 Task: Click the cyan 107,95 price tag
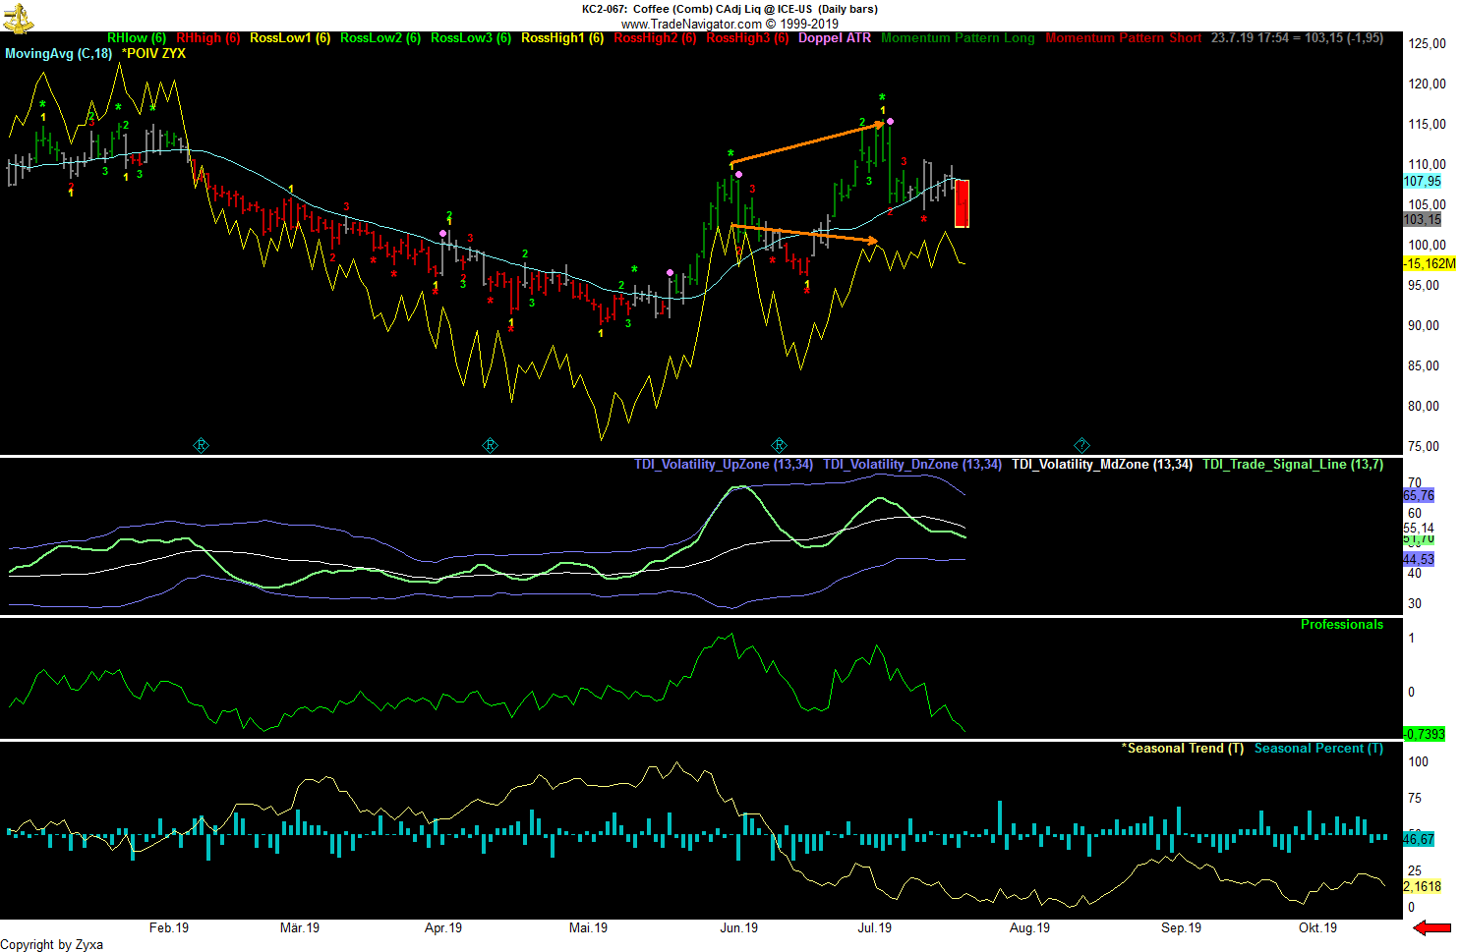click(x=1422, y=181)
